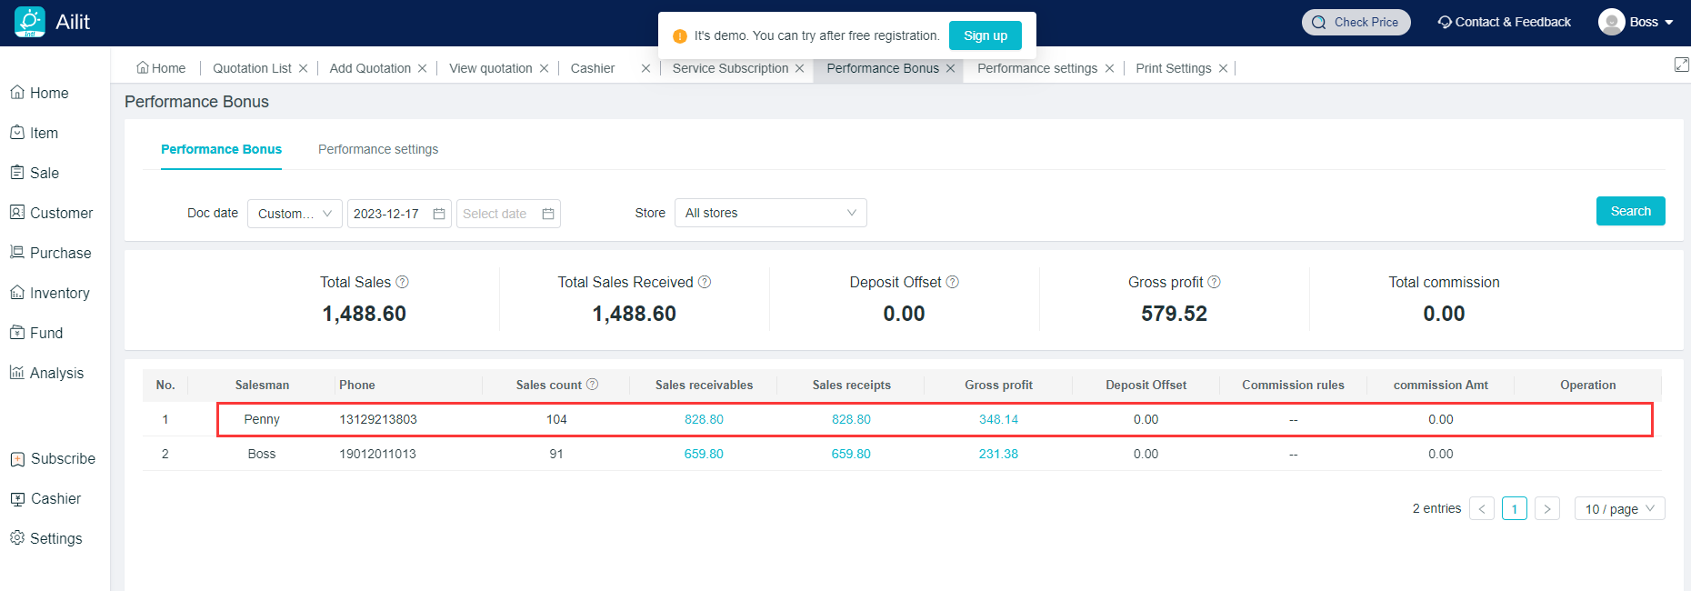Viewport: 1691px width, 591px height.
Task: Click the Ailit logo icon
Action: (x=30, y=22)
